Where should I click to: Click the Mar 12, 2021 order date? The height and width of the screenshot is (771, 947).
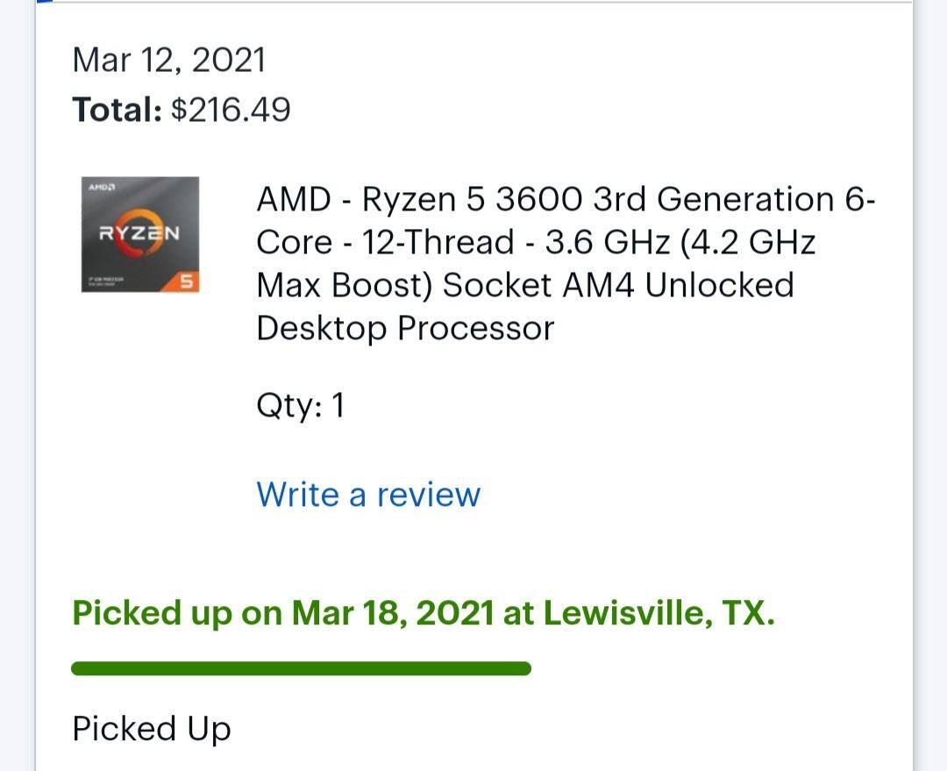click(169, 61)
